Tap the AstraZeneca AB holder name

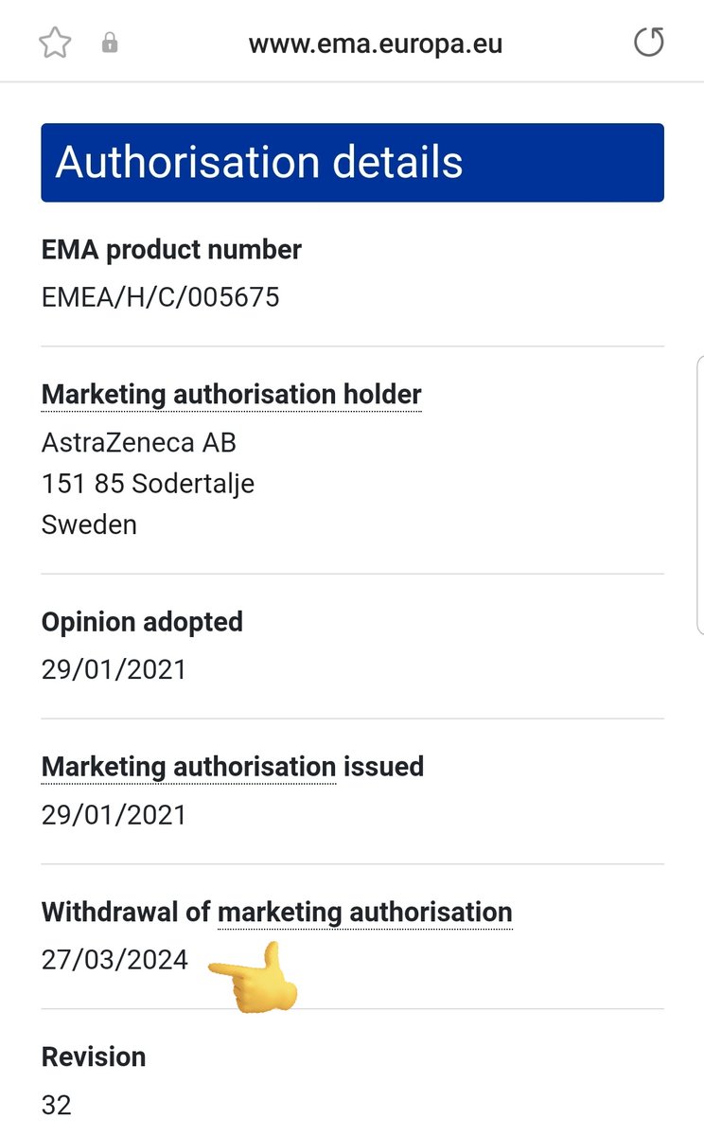[139, 442]
